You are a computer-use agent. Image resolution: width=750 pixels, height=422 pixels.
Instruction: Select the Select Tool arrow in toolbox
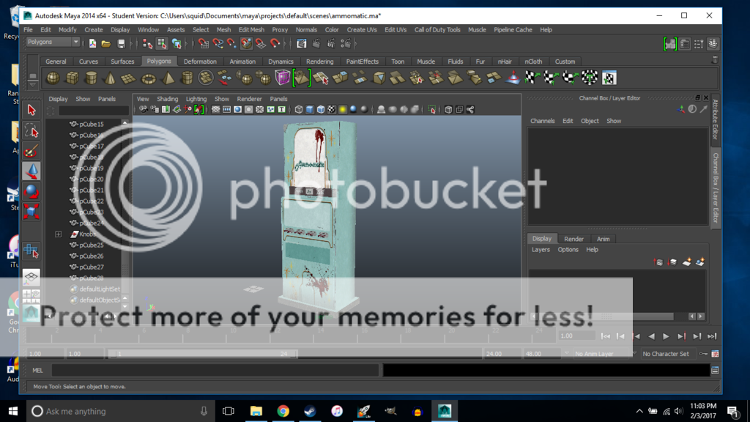[x=31, y=110]
